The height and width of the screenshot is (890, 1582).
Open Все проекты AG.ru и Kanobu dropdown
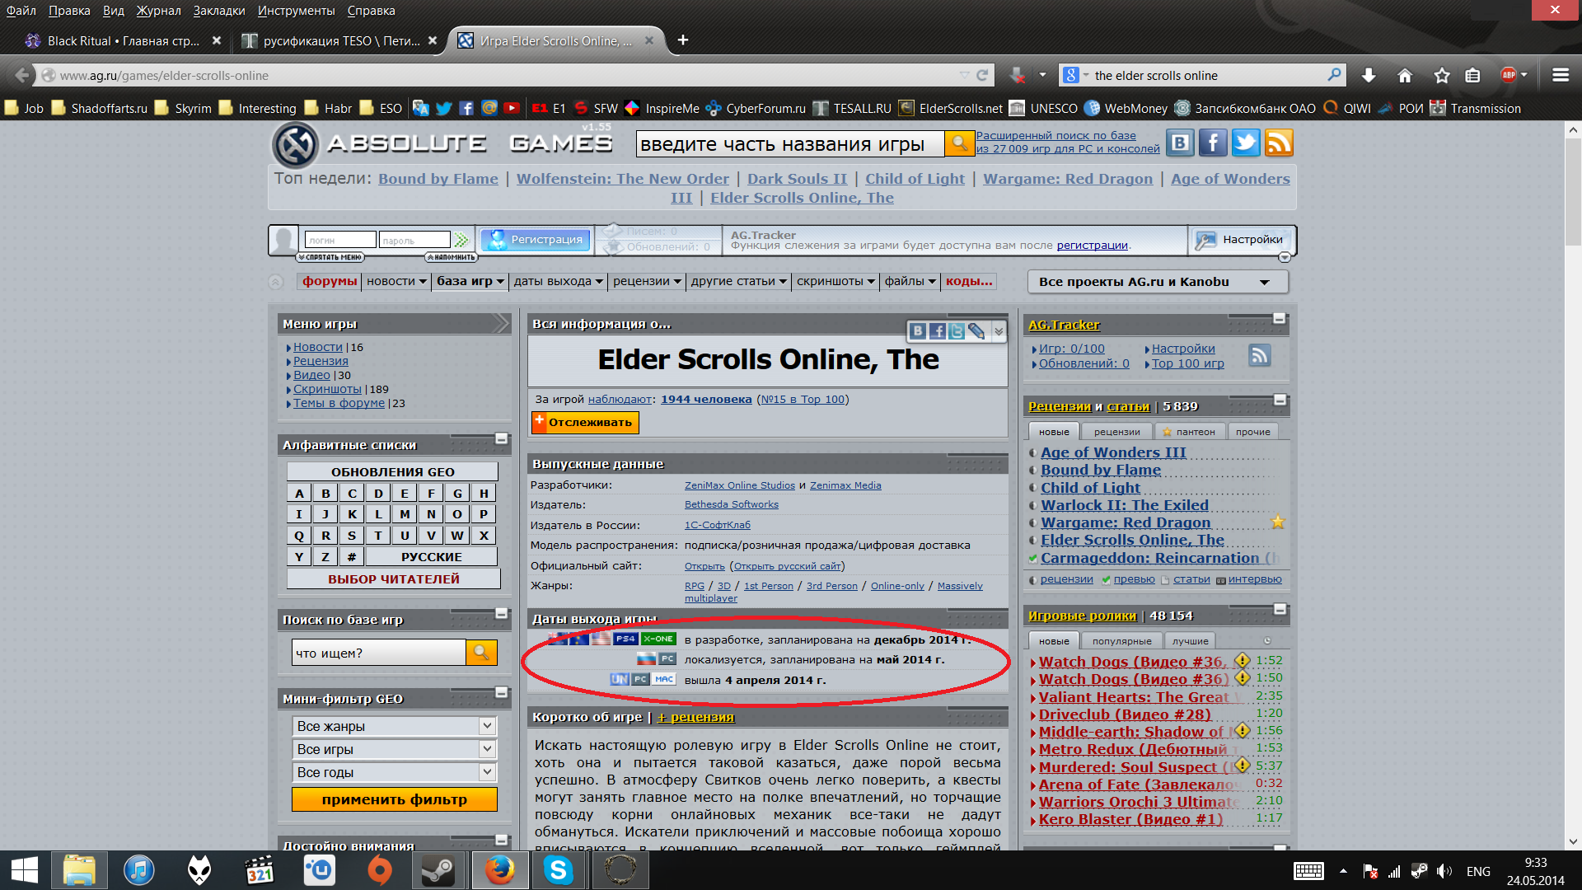click(1158, 282)
